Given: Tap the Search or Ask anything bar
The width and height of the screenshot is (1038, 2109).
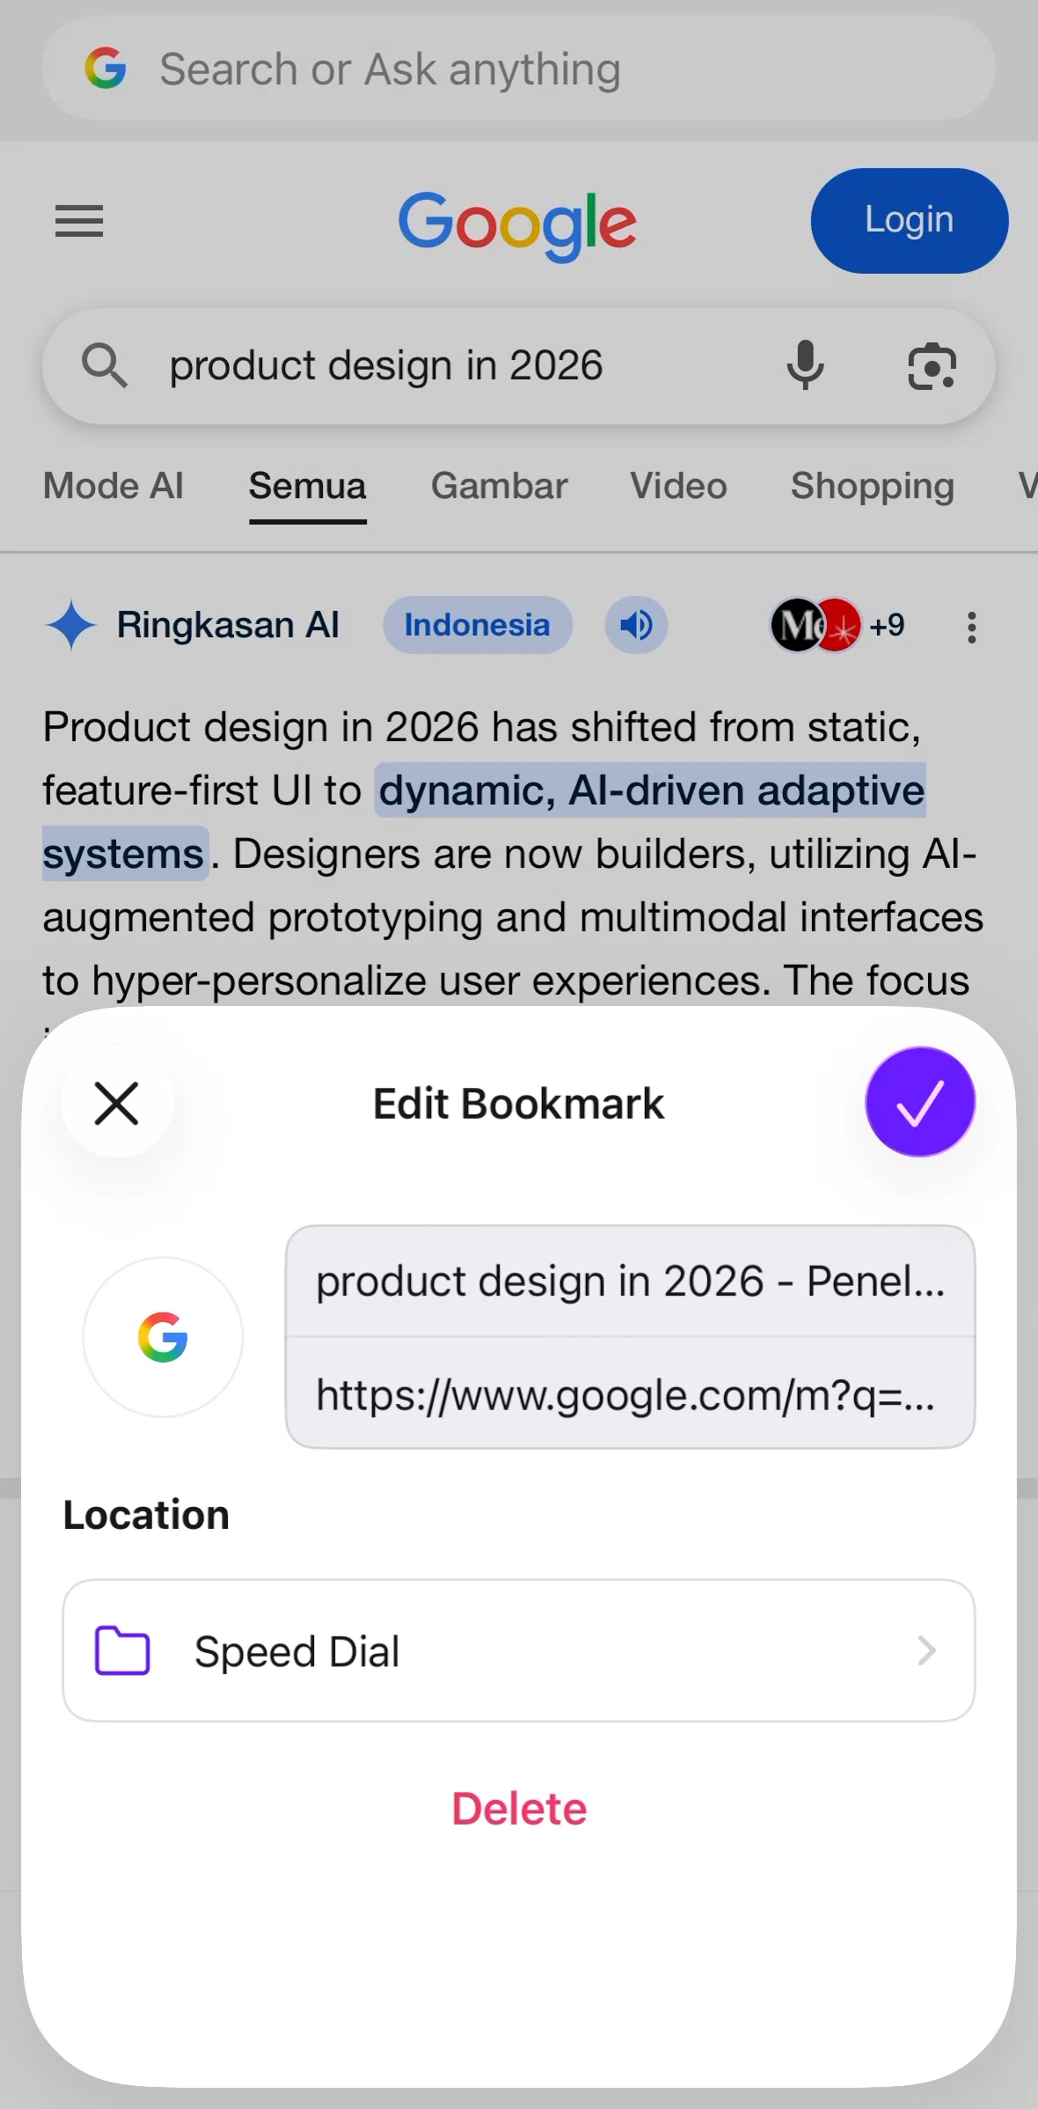Looking at the screenshot, I should pos(519,69).
